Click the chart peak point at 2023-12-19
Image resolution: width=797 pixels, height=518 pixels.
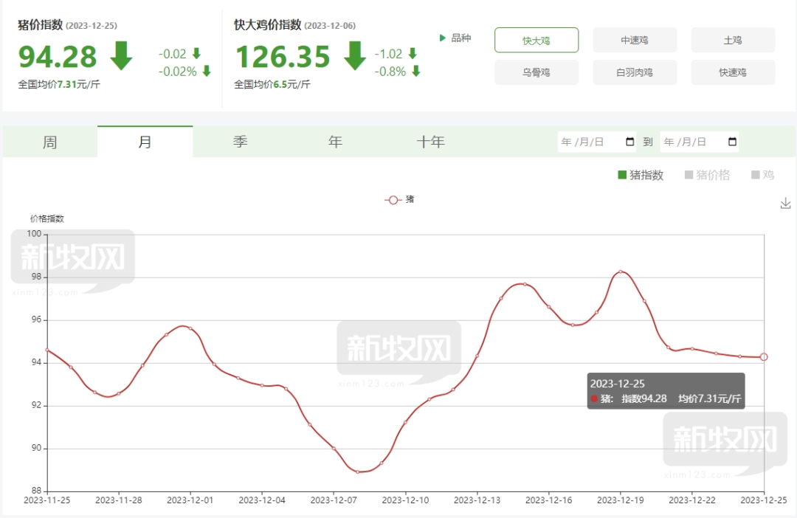[x=620, y=272]
